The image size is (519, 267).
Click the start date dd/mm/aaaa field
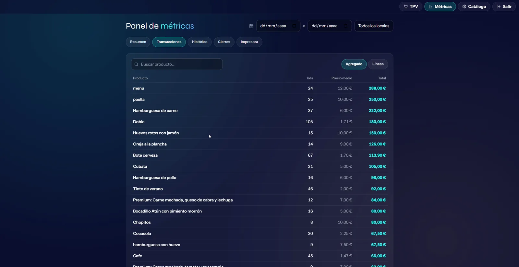pos(278,26)
